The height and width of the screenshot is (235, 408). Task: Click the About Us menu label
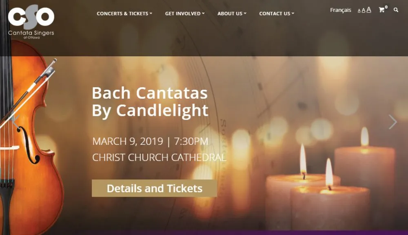point(230,13)
